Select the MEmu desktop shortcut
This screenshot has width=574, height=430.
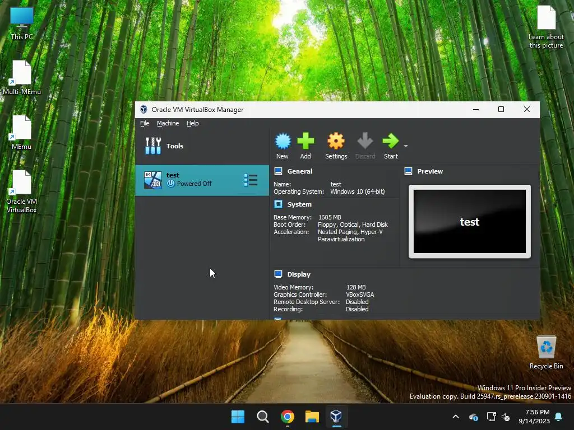coord(22,133)
